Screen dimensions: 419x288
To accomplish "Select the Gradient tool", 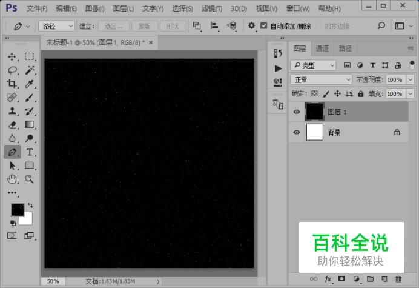I will tap(30, 125).
